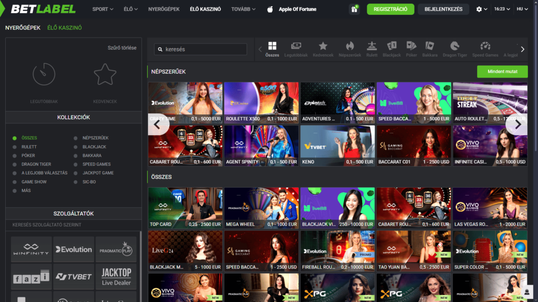Image resolution: width=538 pixels, height=302 pixels.
Task: Click the Mindent mutat button
Action: pos(502,71)
